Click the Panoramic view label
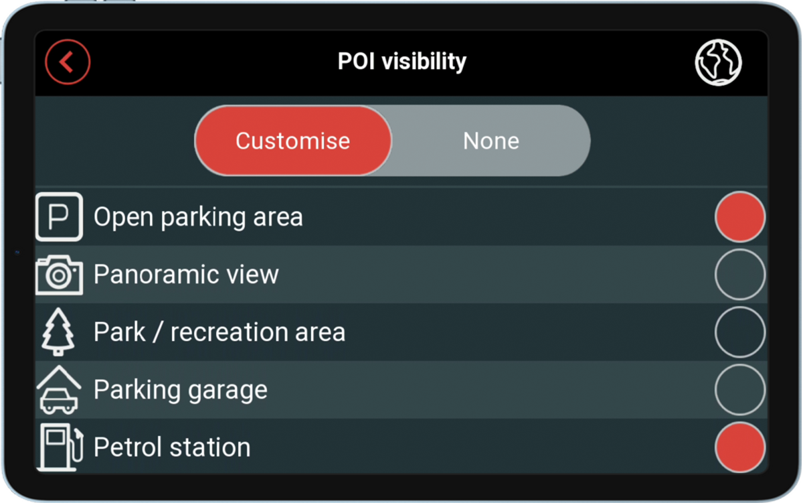The image size is (803, 503). click(x=186, y=275)
